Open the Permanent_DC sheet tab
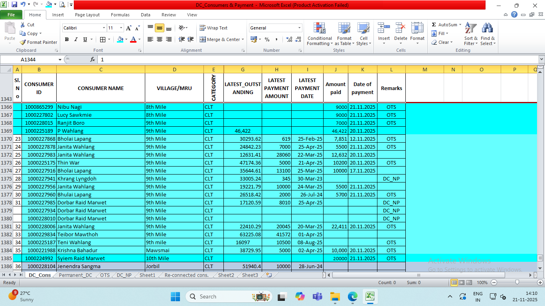 point(75,275)
